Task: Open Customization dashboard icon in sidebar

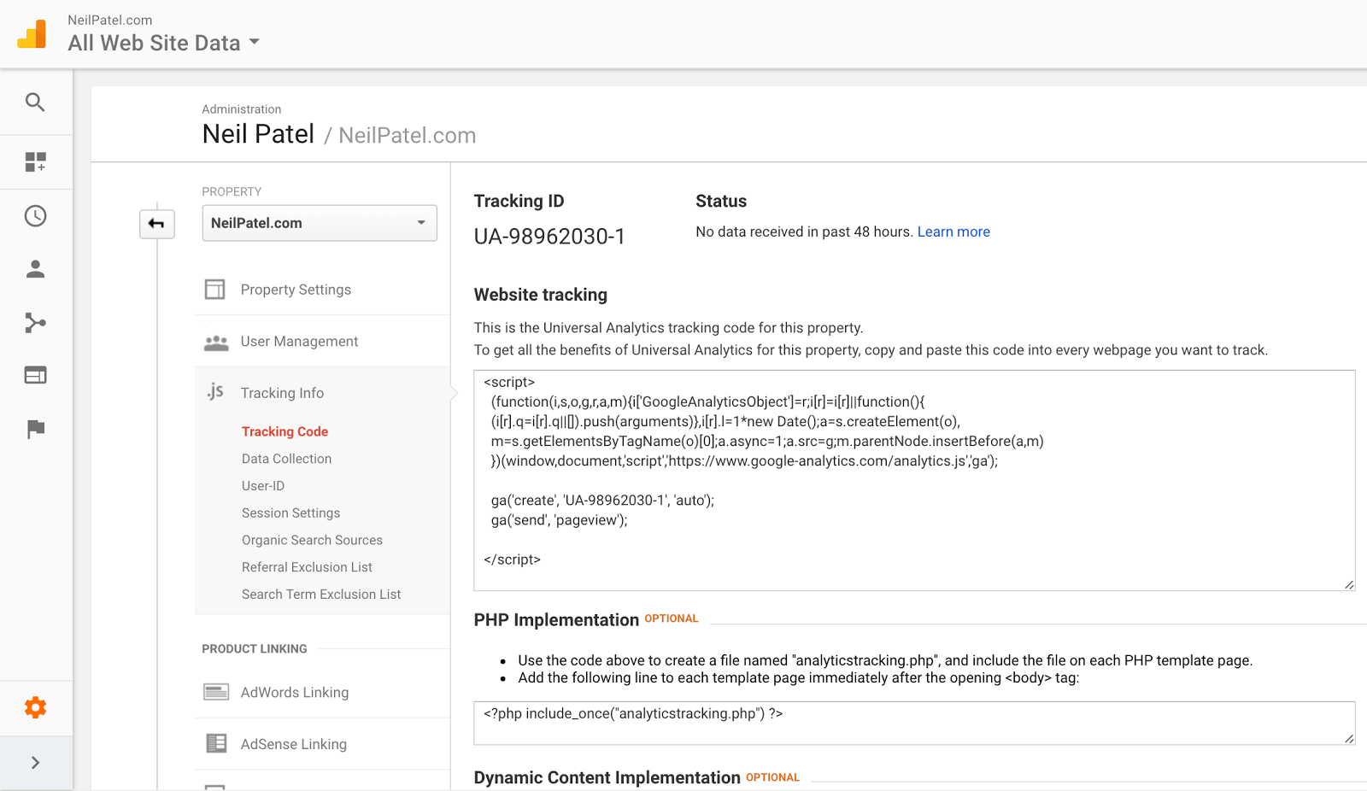Action: [35, 162]
